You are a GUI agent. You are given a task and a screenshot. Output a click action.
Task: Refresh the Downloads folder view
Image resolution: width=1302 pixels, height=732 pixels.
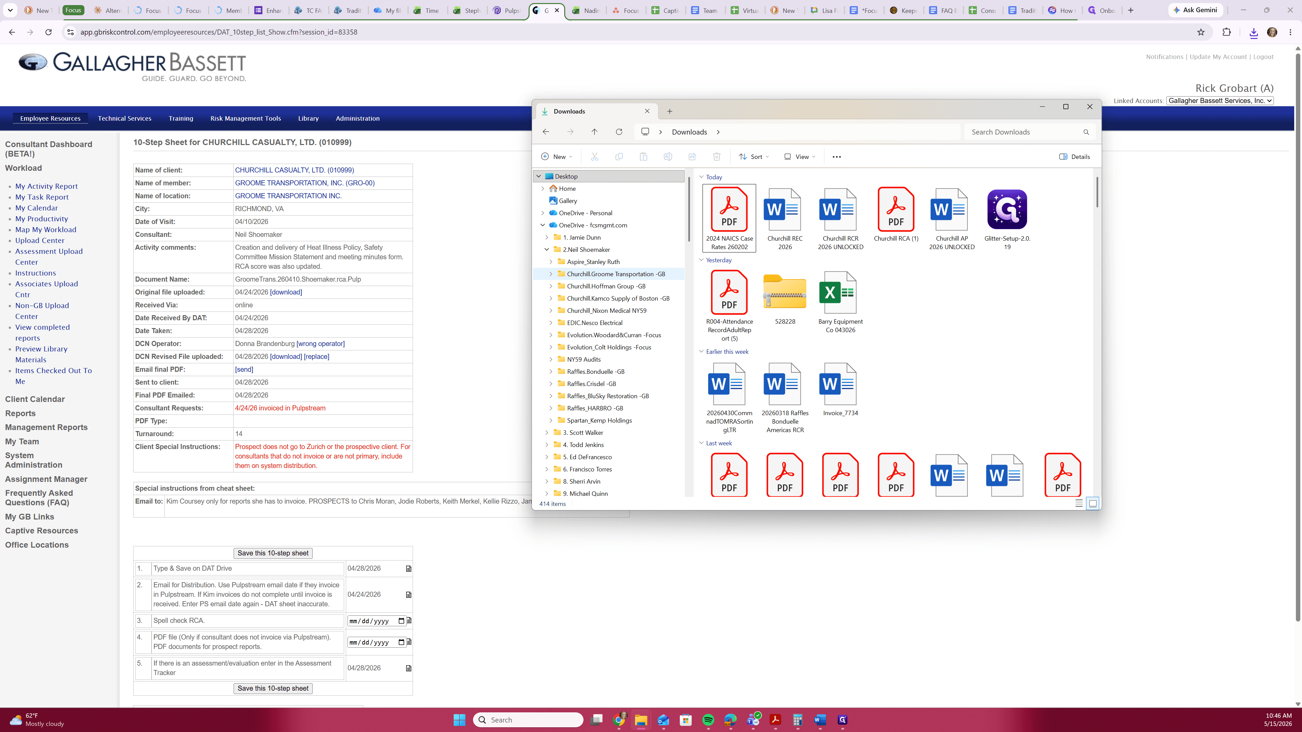point(619,132)
